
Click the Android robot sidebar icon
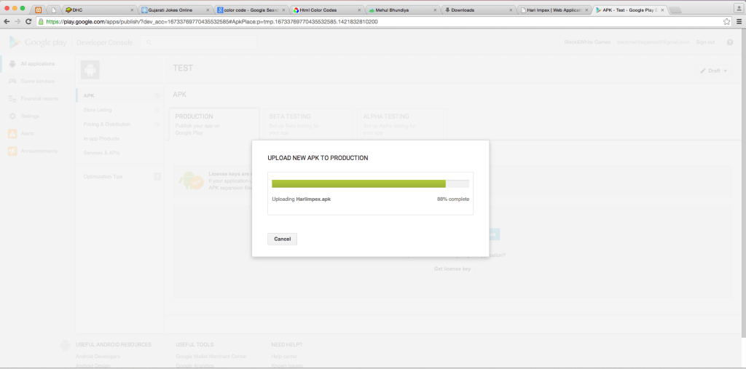(12, 64)
